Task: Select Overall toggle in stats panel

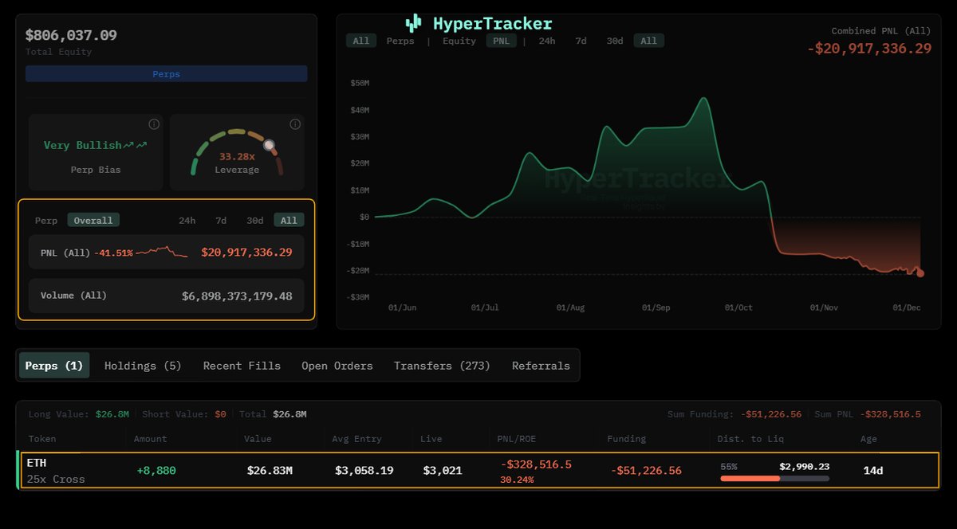Action: 93,221
